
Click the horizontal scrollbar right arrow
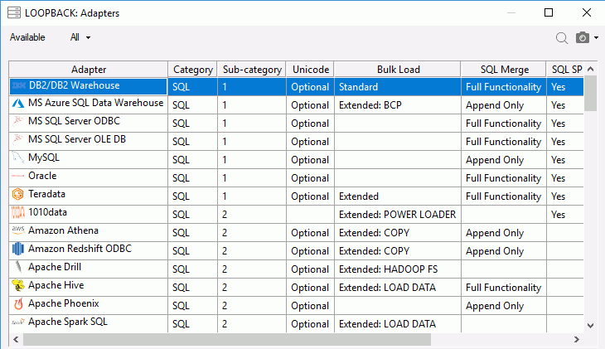[x=577, y=340]
